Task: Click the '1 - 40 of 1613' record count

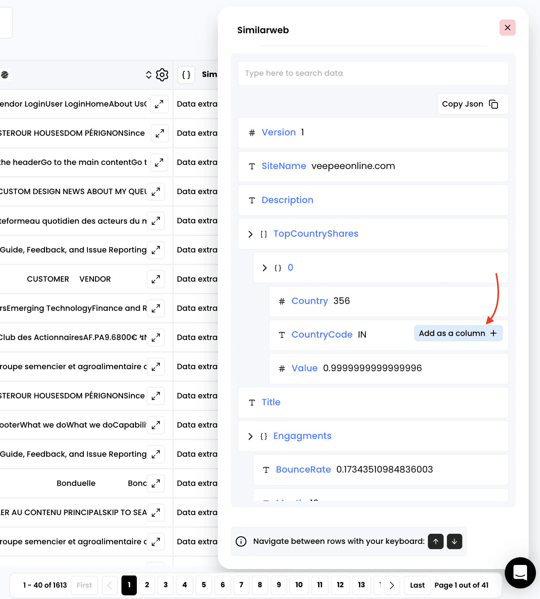Action: [45, 585]
